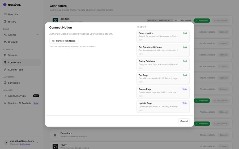The image size is (239, 149).
Task: Open Agent Analytics page
Action: pyautogui.click(x=22, y=96)
